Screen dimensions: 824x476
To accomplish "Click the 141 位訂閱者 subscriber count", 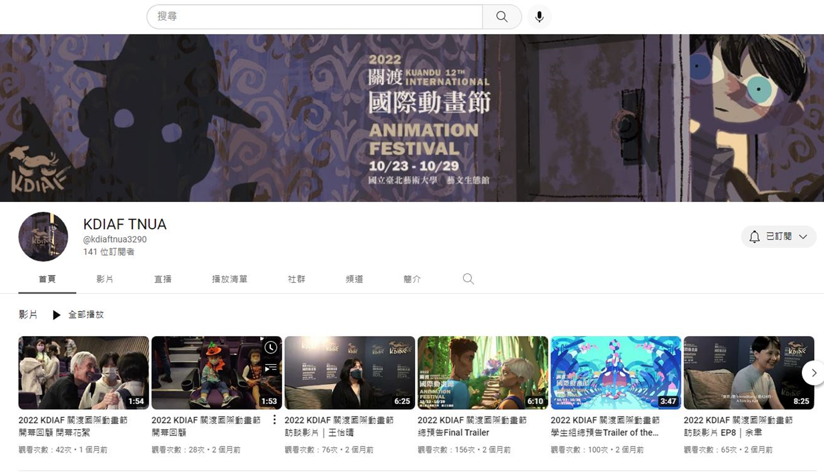I will pos(109,252).
